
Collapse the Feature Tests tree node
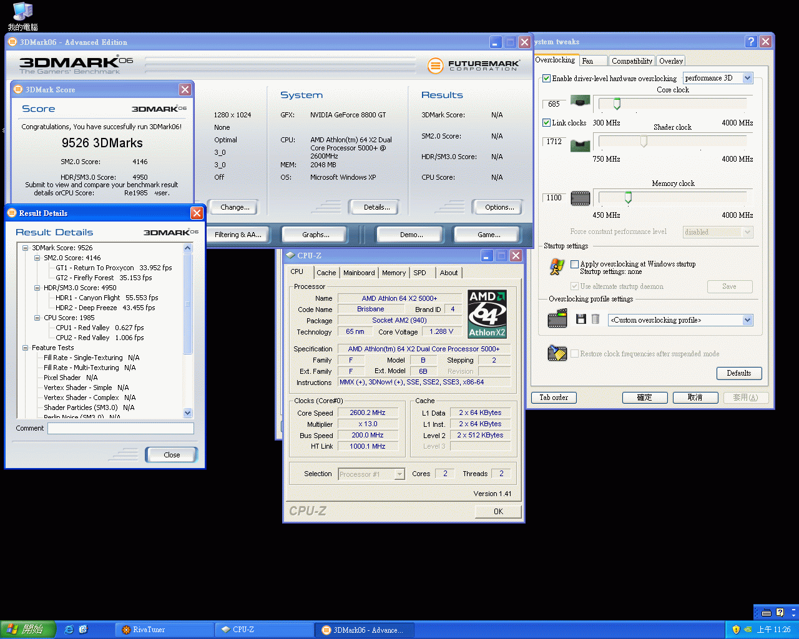26,348
